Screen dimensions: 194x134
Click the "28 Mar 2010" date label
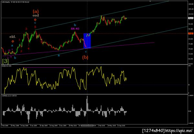pyautogui.click(x=73, y=126)
